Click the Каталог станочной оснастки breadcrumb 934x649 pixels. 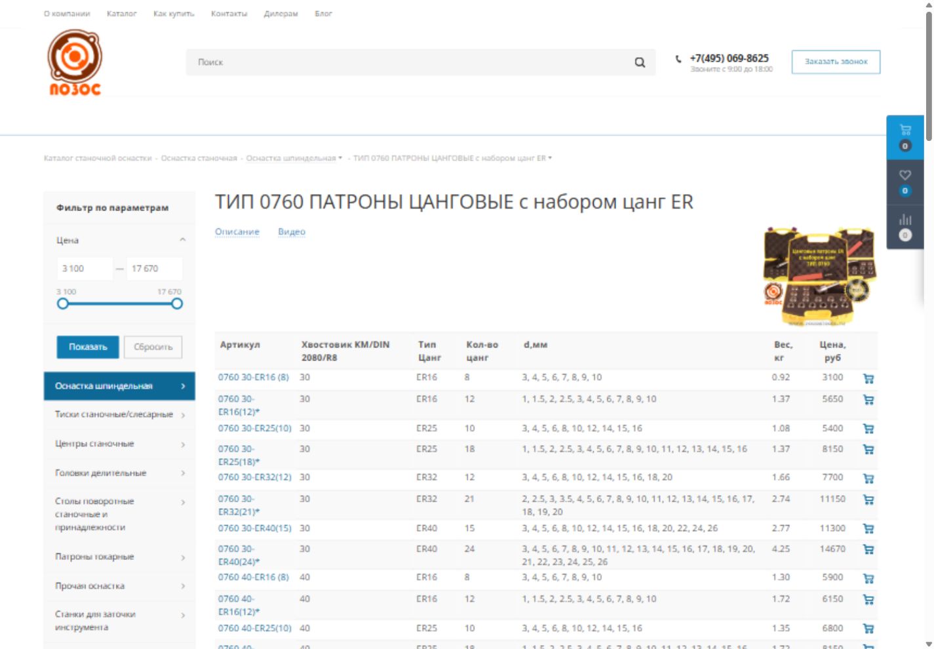click(x=98, y=158)
